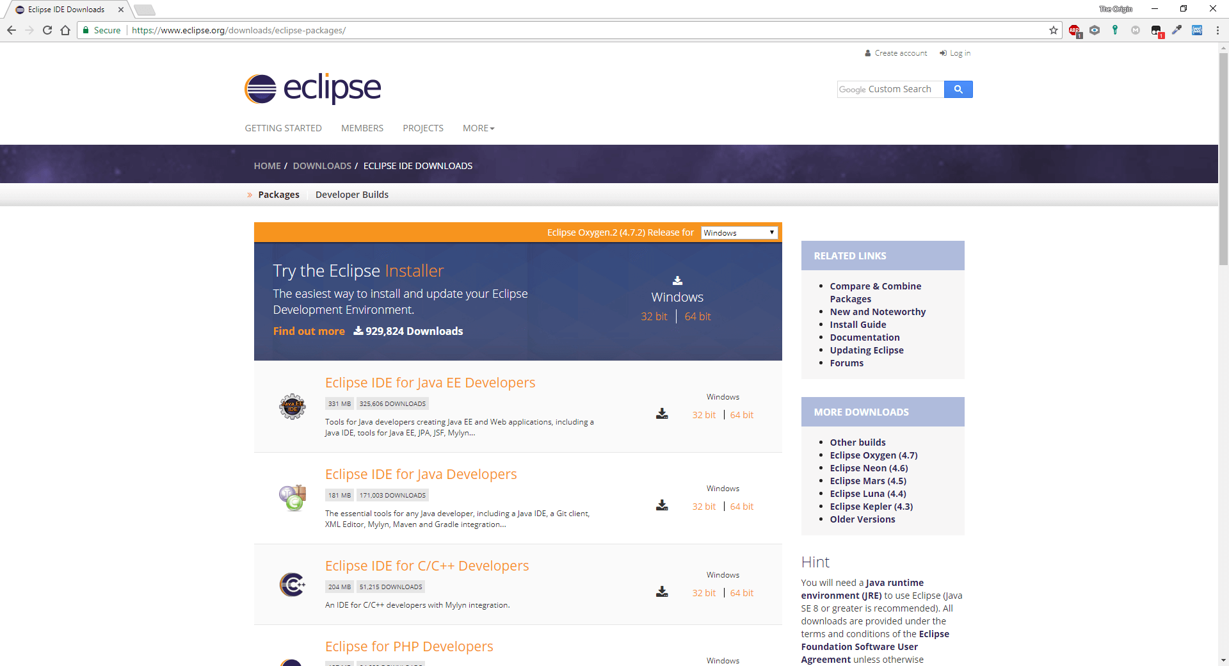1229x666 pixels.
Task: Open Eclipse Neon (4.6) link
Action: click(x=869, y=468)
